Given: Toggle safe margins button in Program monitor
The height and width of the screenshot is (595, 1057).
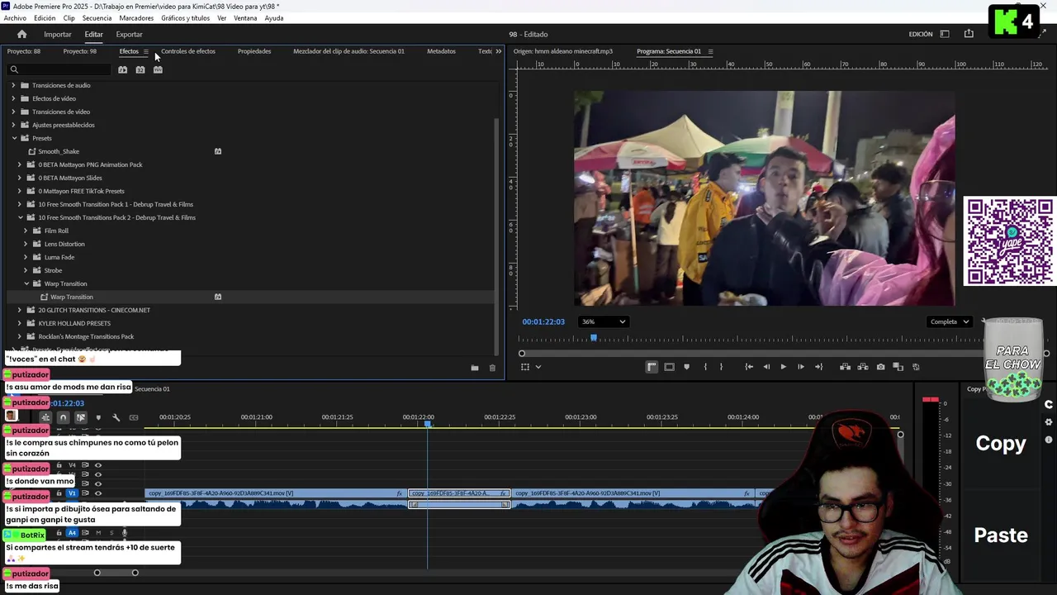Looking at the screenshot, I should tap(669, 367).
